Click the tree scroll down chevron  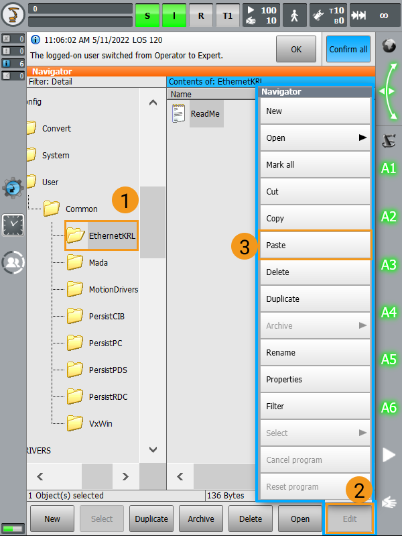coord(153,449)
